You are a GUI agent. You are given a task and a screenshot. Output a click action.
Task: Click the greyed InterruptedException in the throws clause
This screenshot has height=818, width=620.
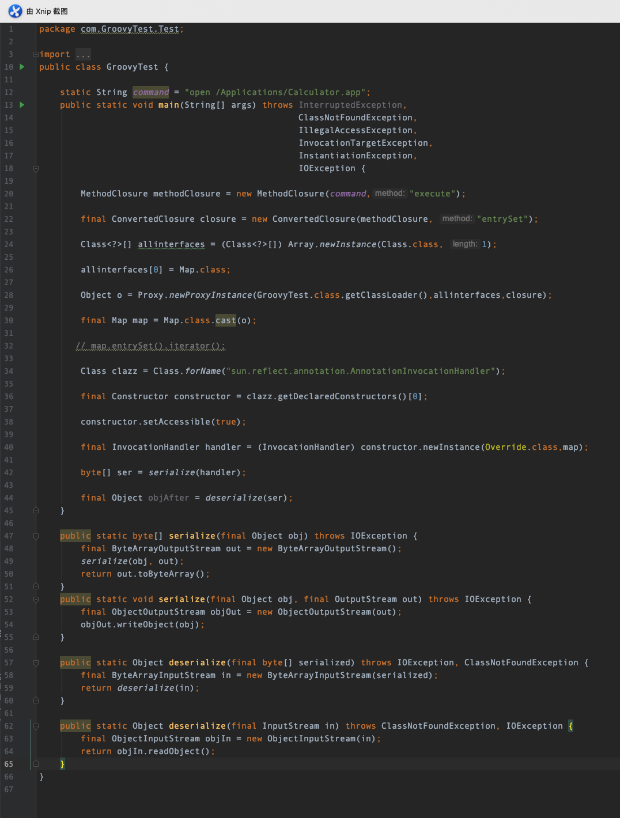(x=350, y=105)
